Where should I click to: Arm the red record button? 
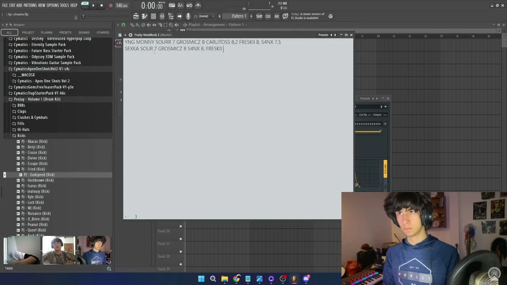(111, 6)
